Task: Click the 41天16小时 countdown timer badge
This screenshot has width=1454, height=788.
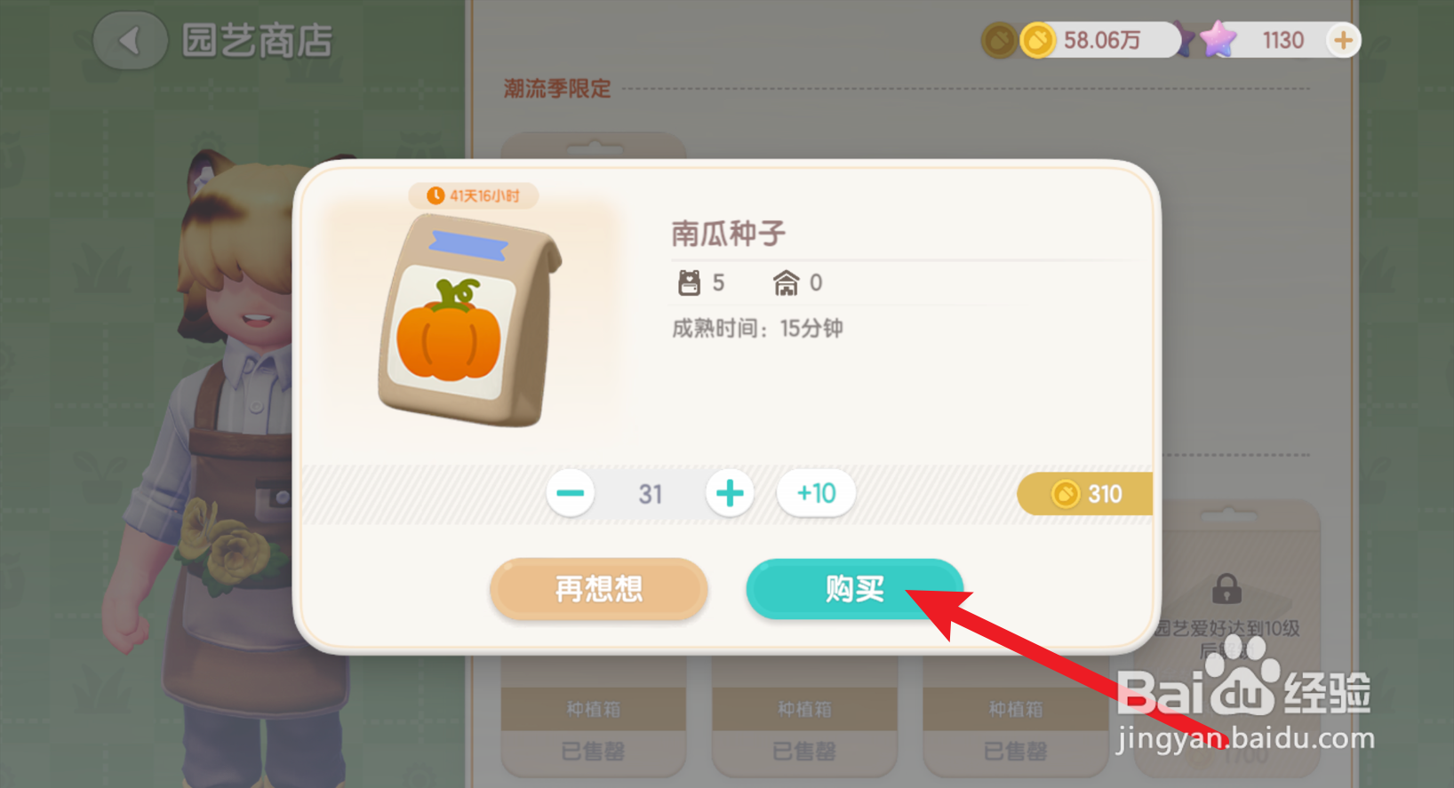Action: coord(473,195)
